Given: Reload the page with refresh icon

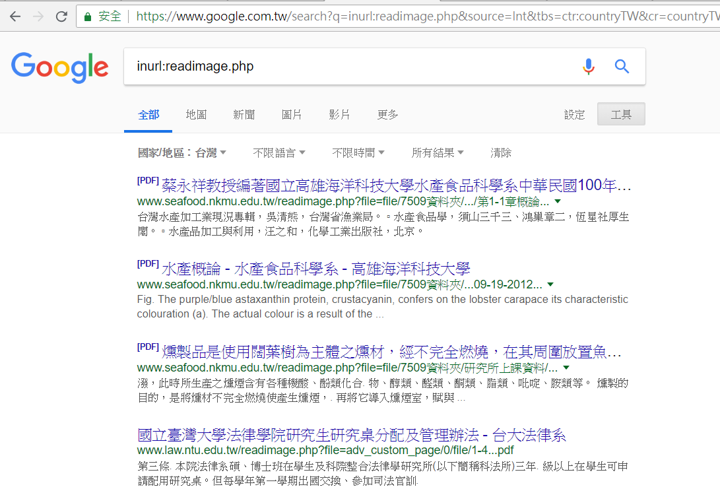Looking at the screenshot, I should point(61,17).
